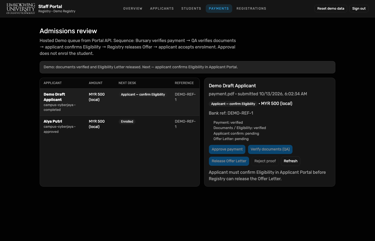Open the Registrations tab
Screen dimensions: 375x241
click(x=251, y=9)
